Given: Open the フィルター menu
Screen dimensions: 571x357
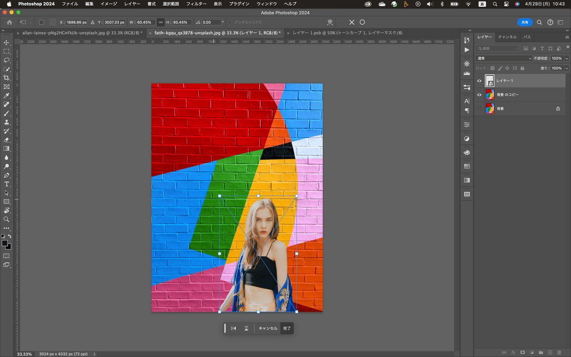Looking at the screenshot, I should click(196, 4).
